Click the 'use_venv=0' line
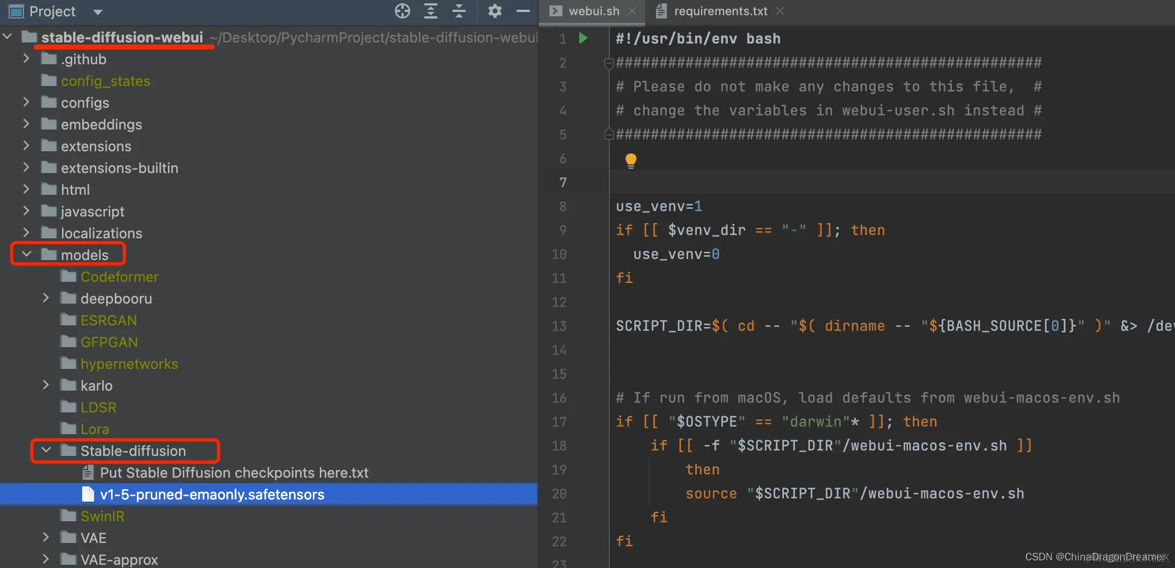 pos(676,254)
